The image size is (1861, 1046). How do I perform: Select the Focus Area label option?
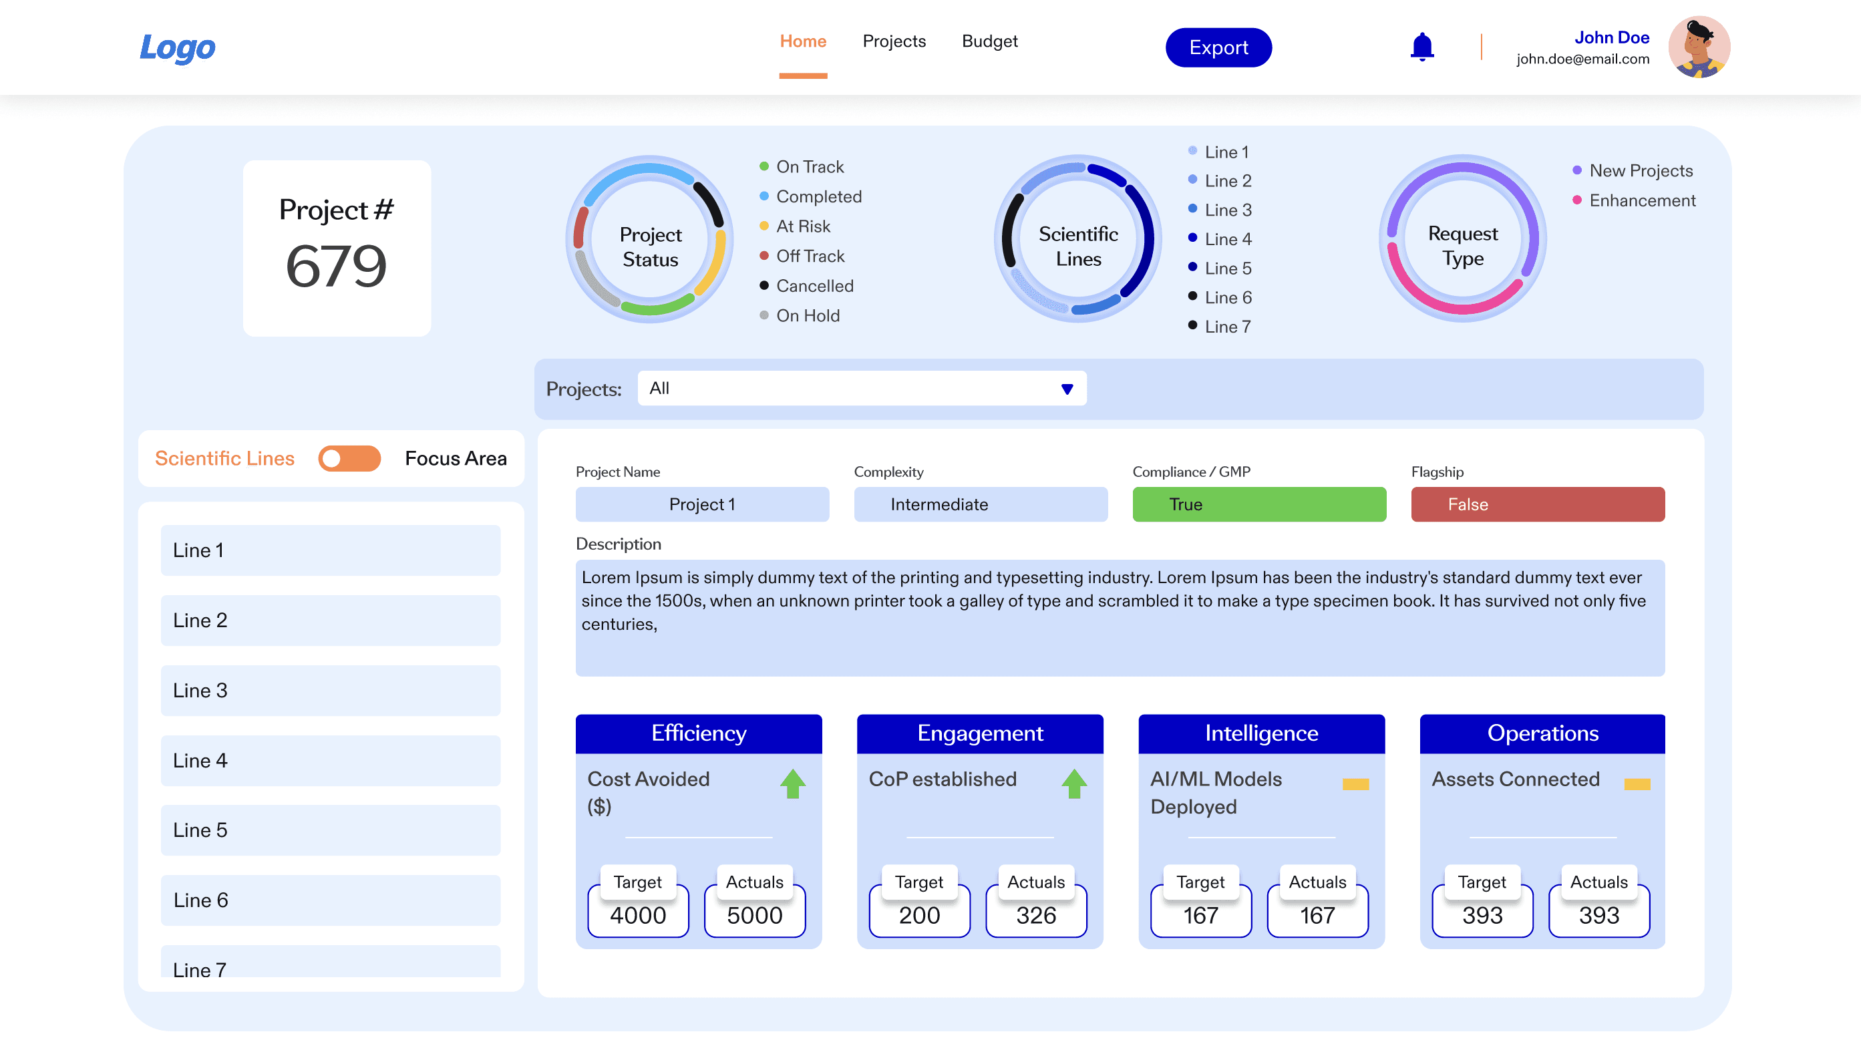(455, 458)
